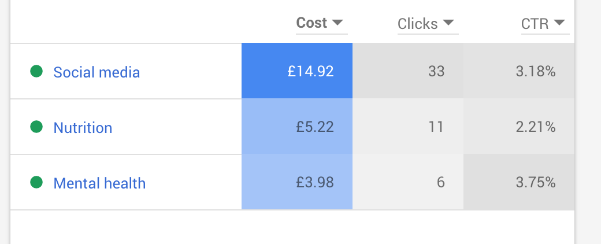
Task: Click the pale blue £3.98 cost cell
Action: click(297, 182)
